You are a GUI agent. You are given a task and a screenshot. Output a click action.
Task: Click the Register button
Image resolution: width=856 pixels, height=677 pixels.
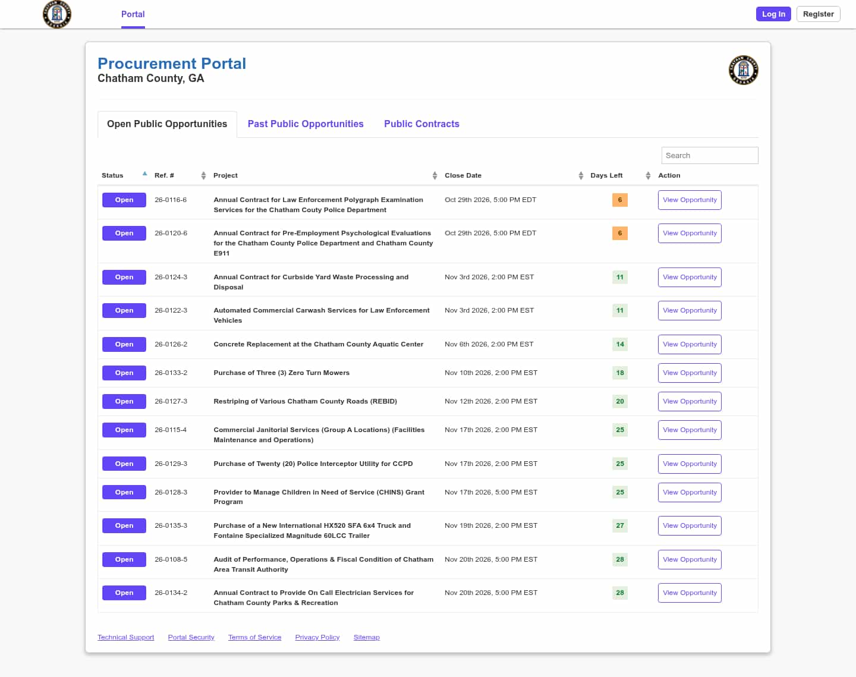(x=818, y=14)
